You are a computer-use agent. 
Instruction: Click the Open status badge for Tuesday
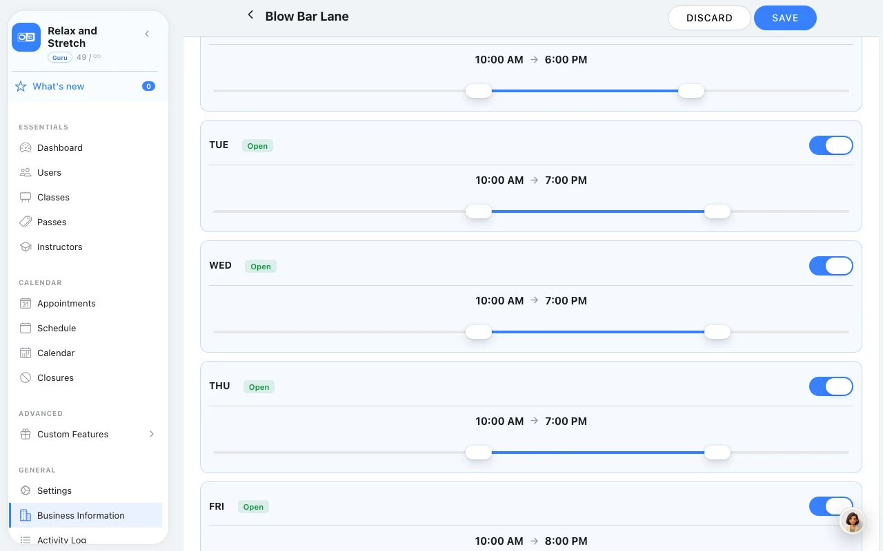tap(257, 146)
